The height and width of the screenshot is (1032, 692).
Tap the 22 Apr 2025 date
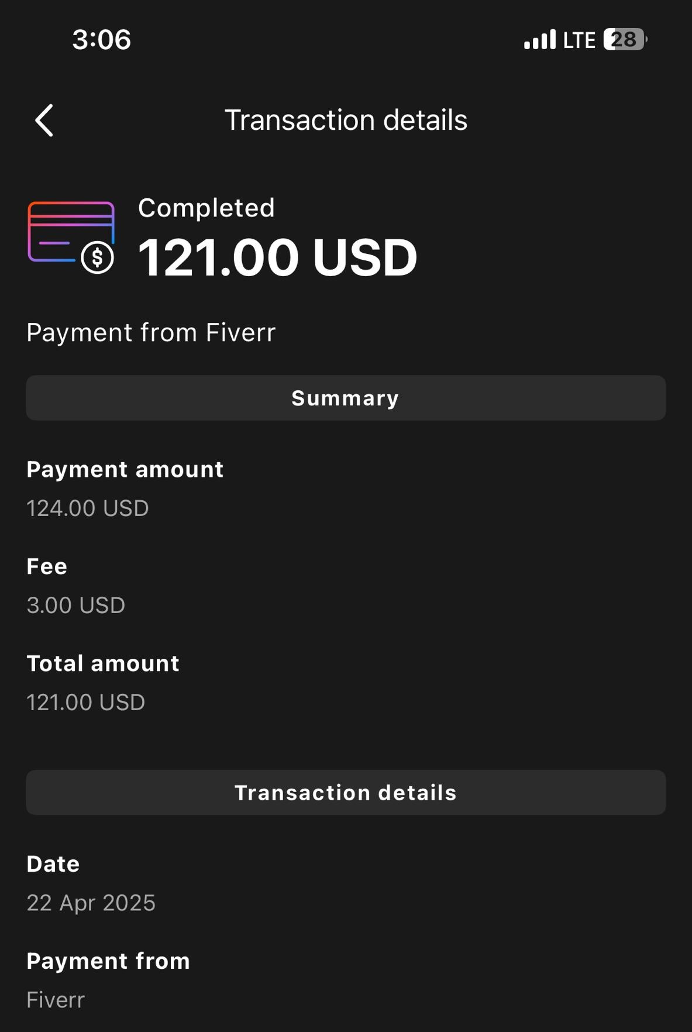(x=91, y=903)
